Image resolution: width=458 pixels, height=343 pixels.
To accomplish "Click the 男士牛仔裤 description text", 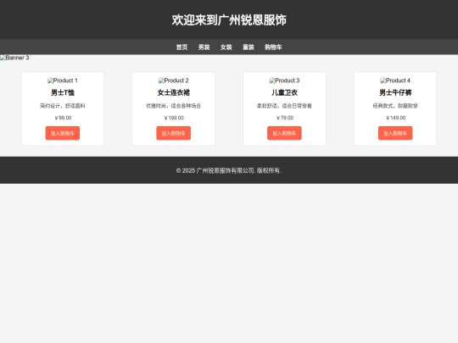I will pyautogui.click(x=395, y=106).
